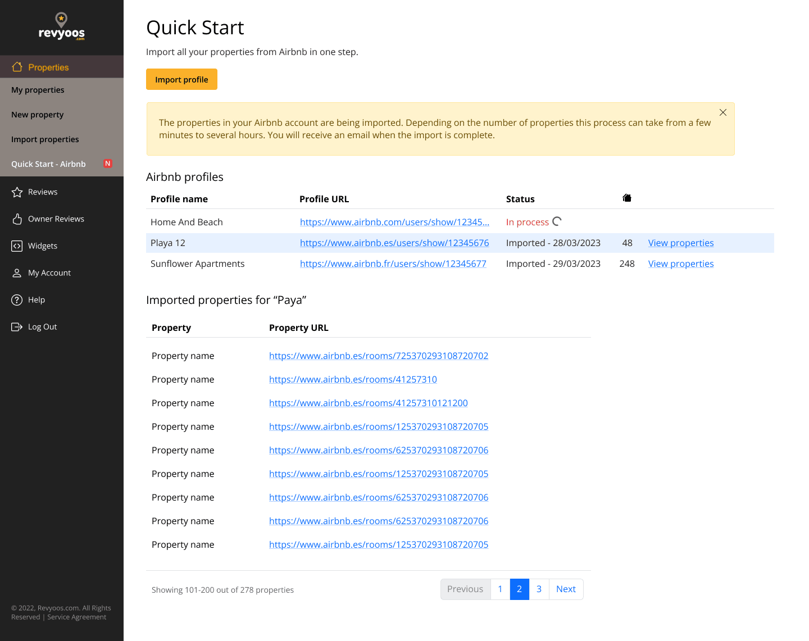Screen dimensions: 809x641
Task: Open room link ending 725370293108720702
Action: pyautogui.click(x=379, y=356)
